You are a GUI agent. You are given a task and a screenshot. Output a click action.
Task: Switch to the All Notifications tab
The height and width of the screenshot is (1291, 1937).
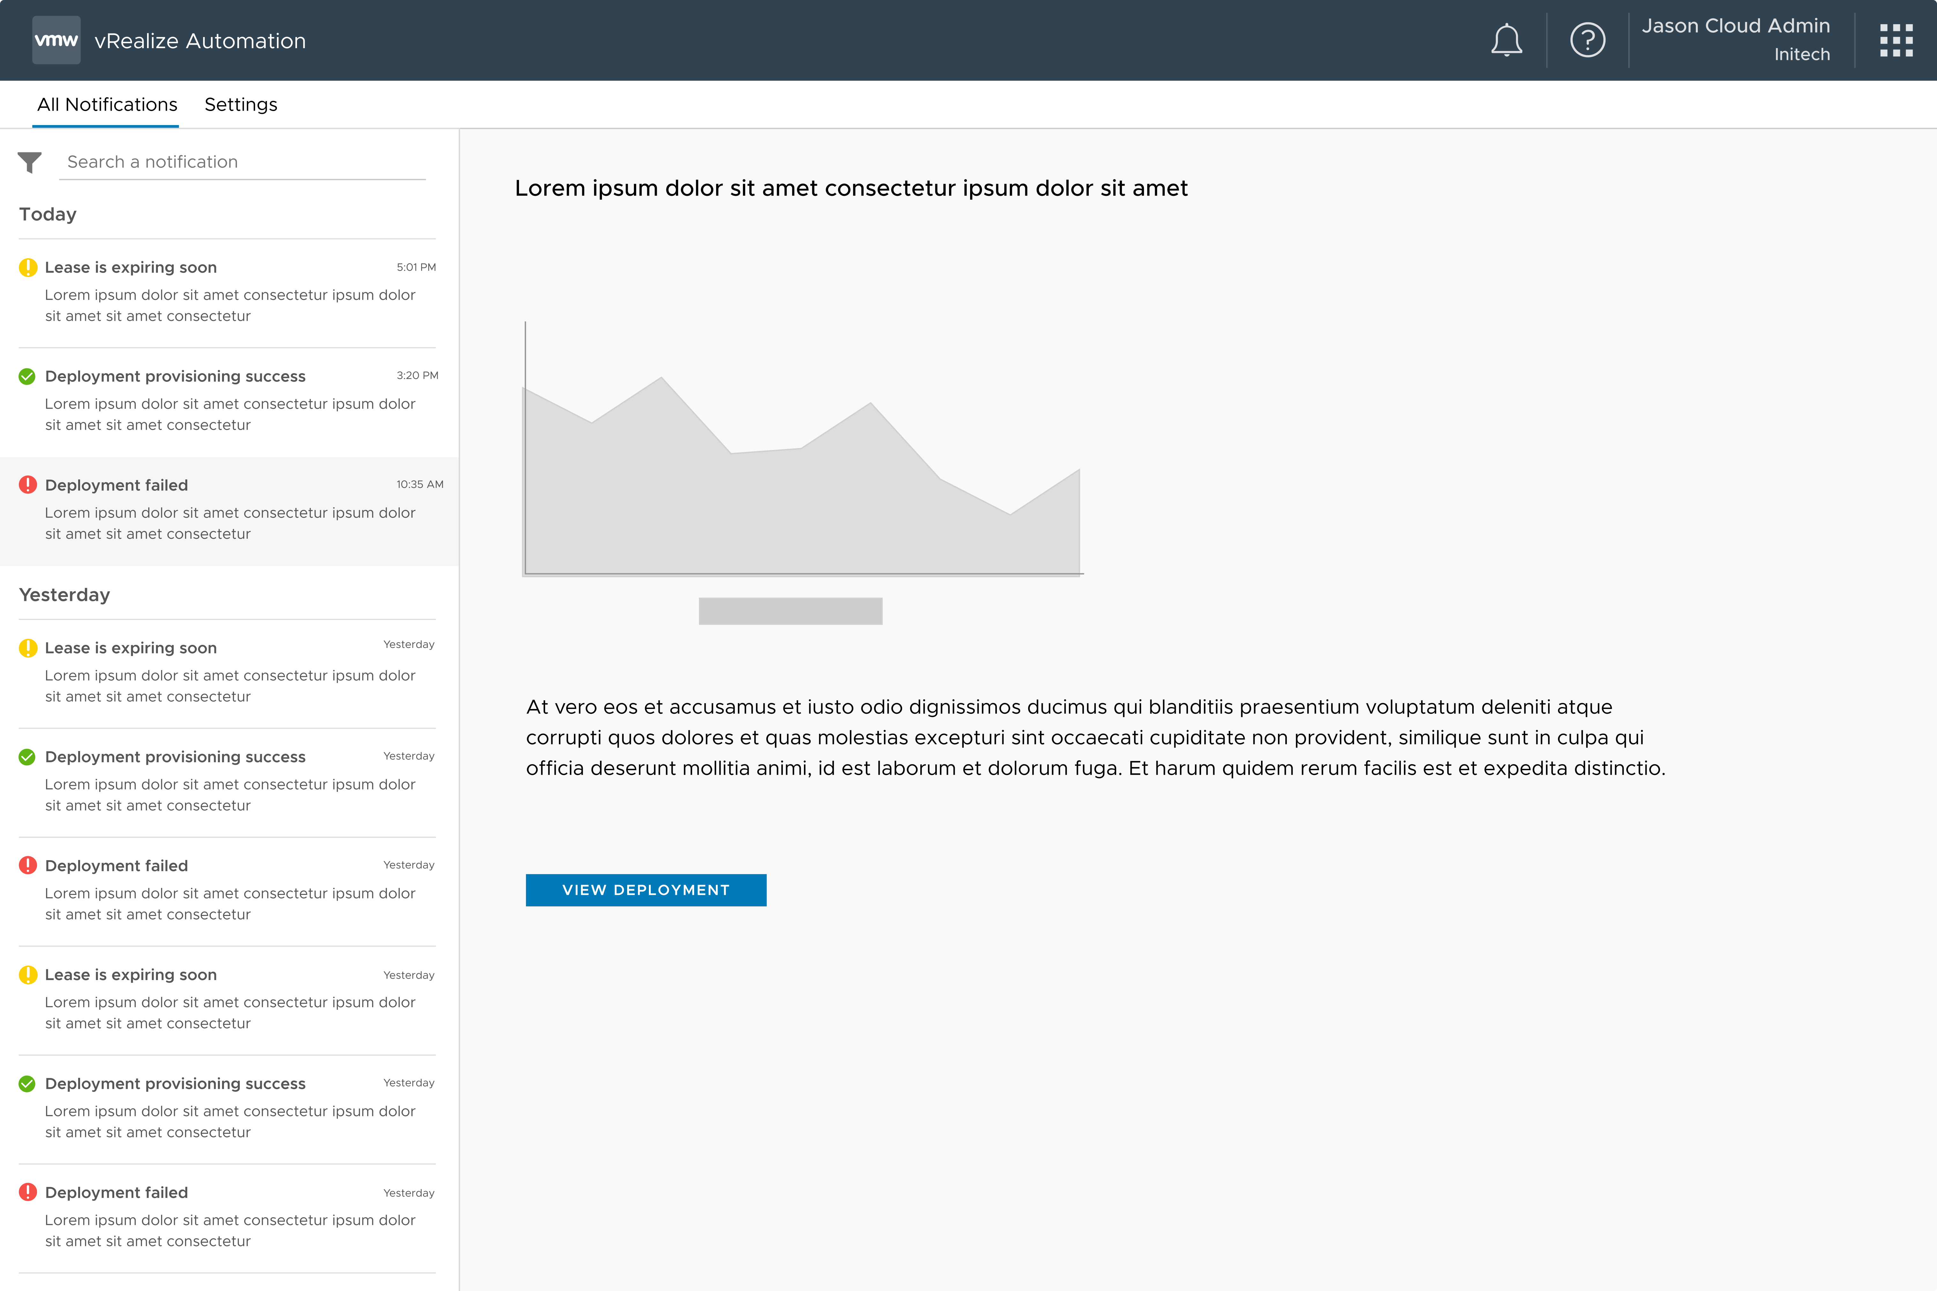[107, 105]
